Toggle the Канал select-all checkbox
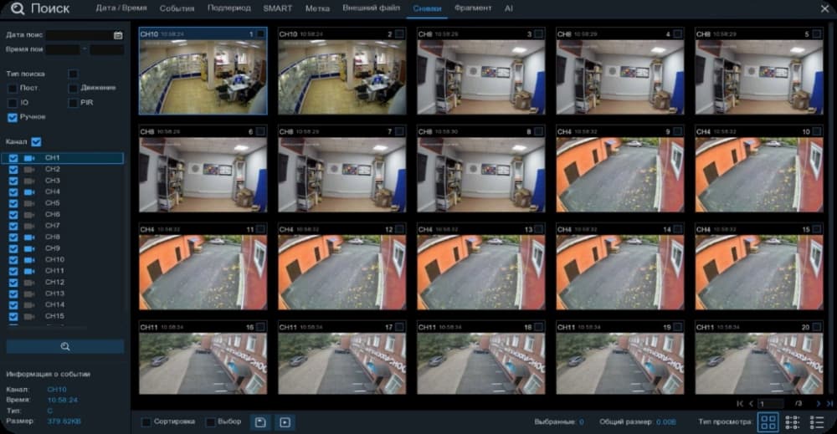The image size is (837, 434). [x=36, y=142]
